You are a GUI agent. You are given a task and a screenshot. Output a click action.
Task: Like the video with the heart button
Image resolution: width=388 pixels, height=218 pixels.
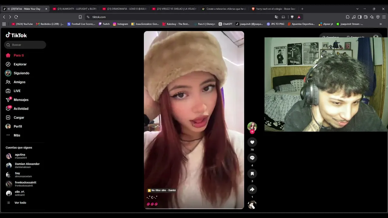[252, 142]
